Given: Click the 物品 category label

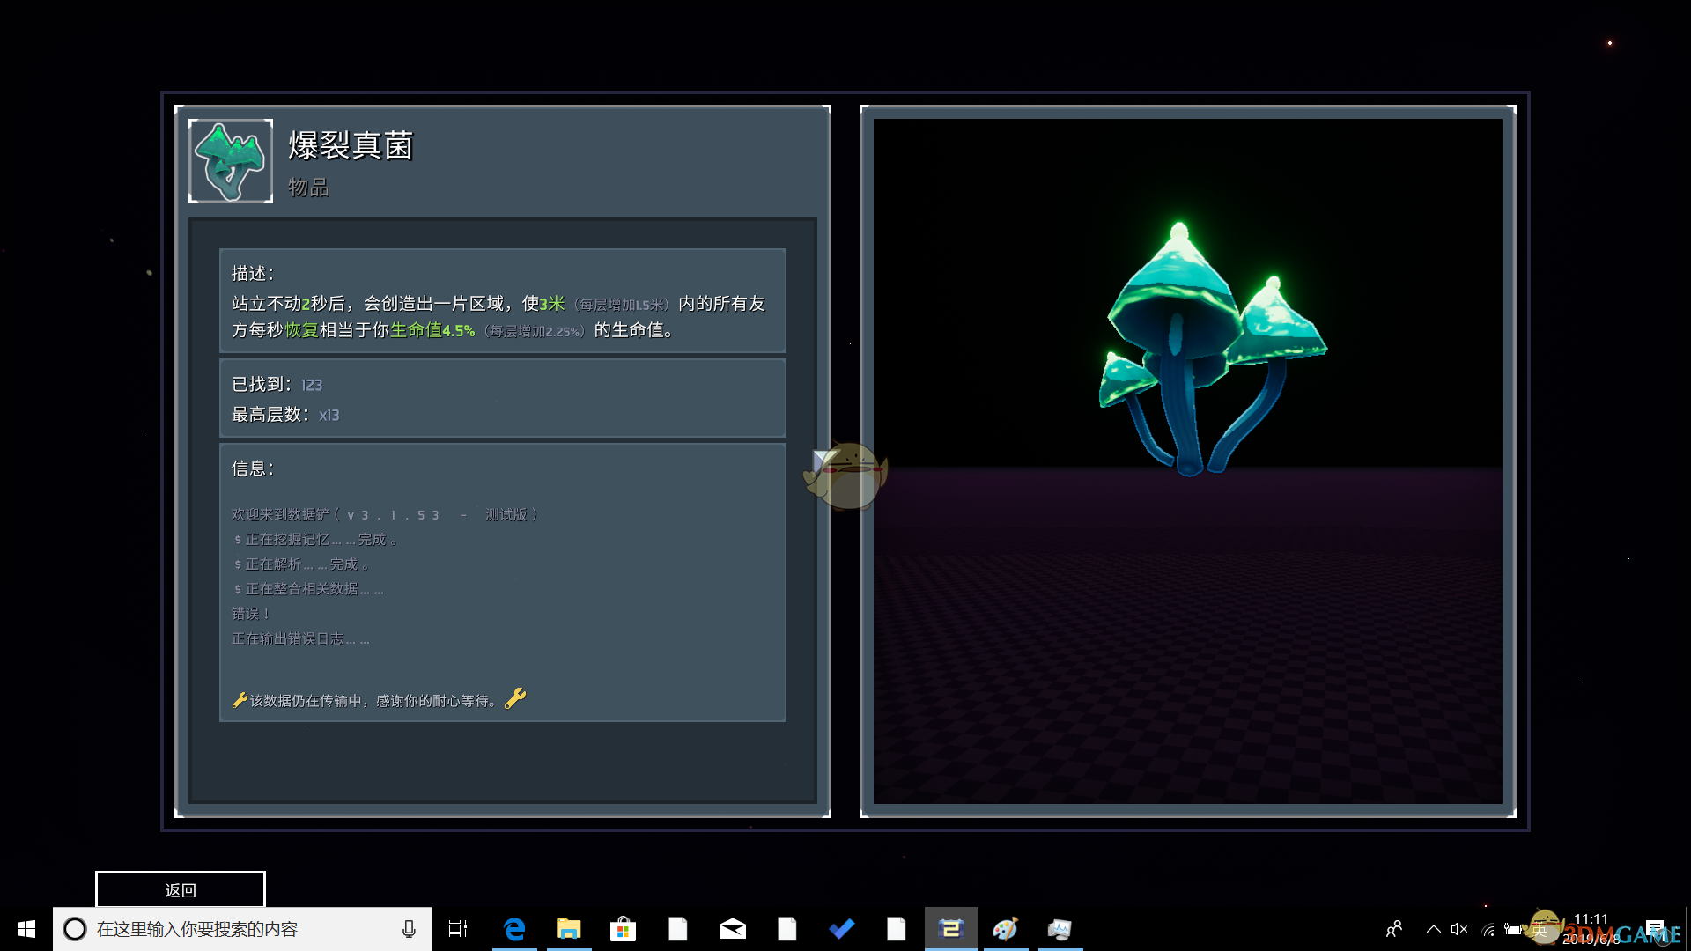Looking at the screenshot, I should (308, 187).
